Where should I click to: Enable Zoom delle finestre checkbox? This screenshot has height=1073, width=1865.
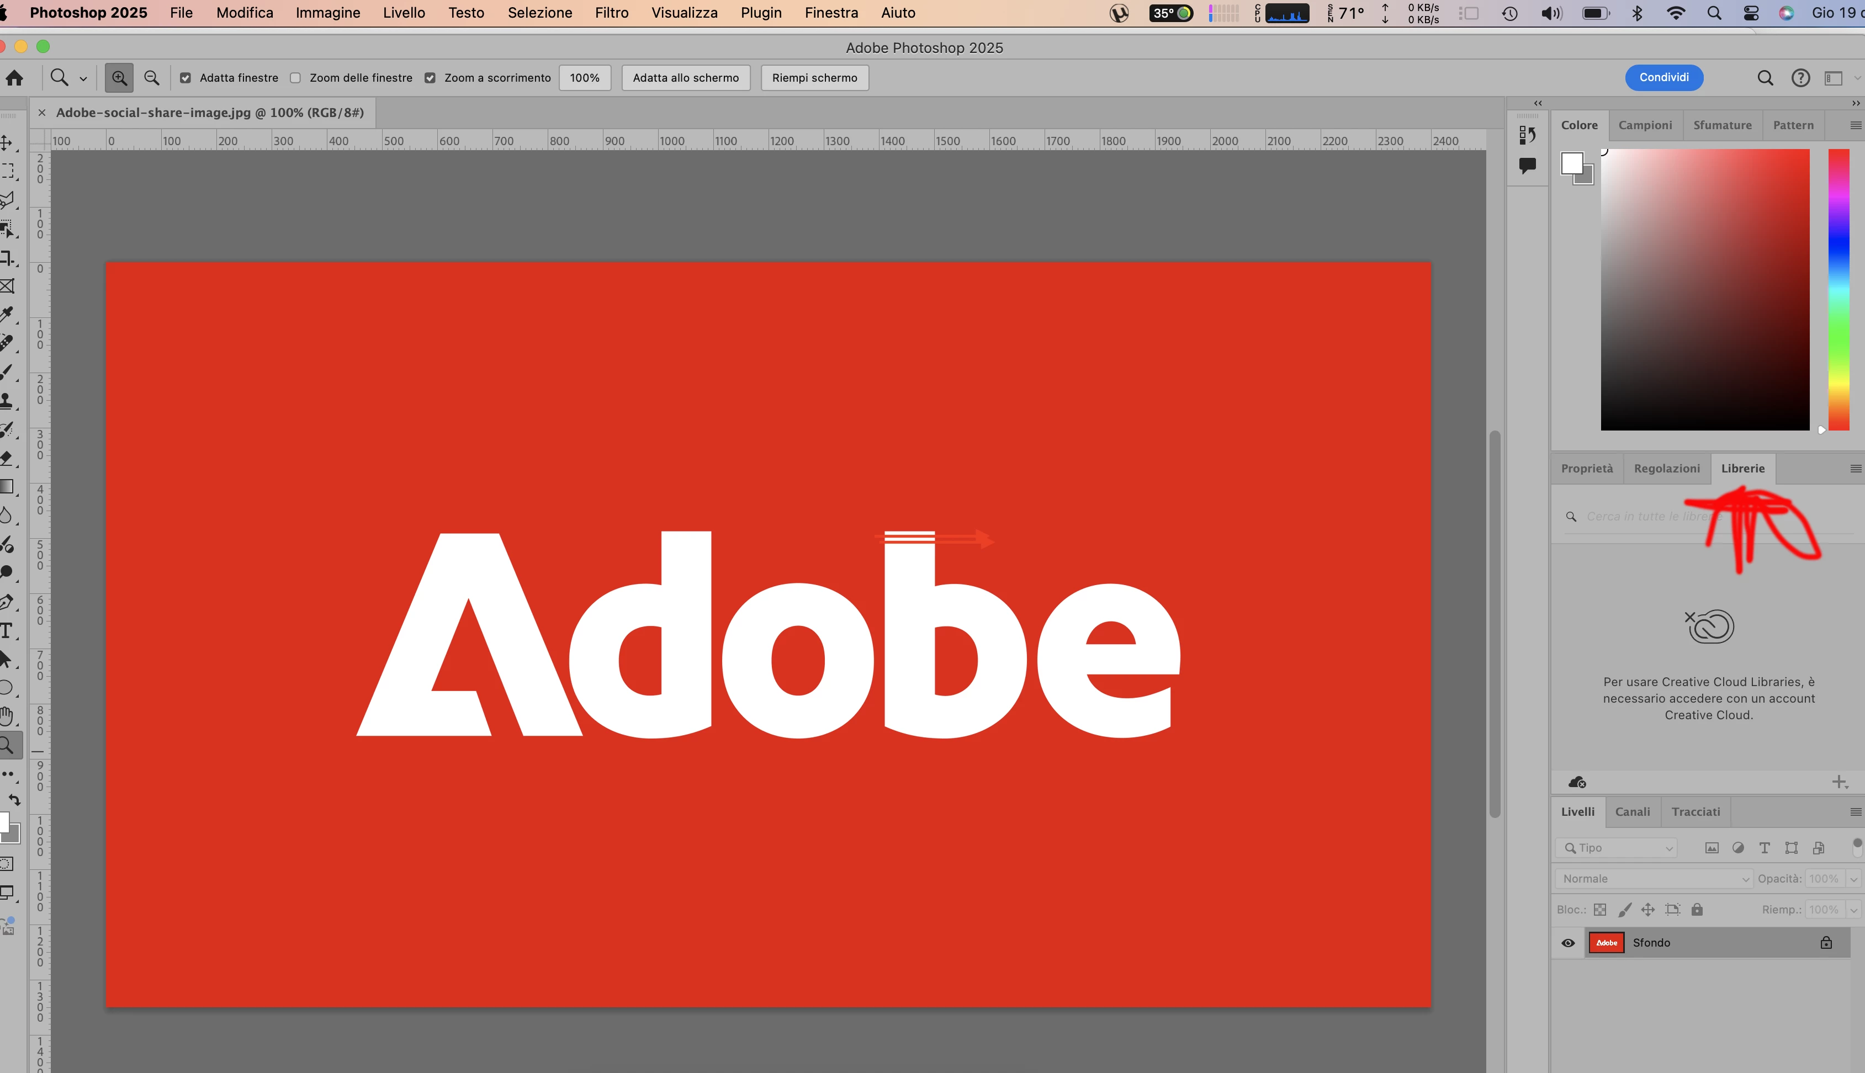(295, 78)
